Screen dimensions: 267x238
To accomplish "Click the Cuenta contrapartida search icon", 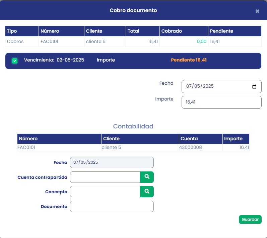I will [147, 177].
